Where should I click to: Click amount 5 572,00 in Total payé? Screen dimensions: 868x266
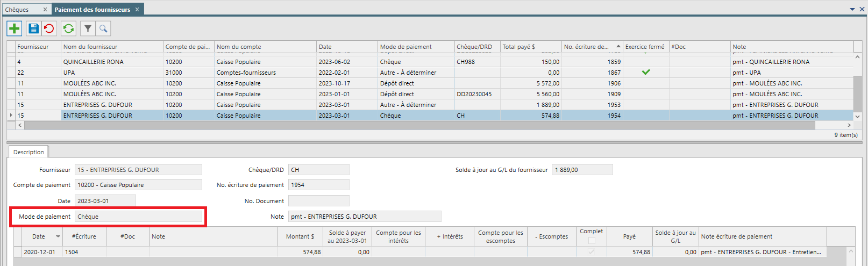[531, 83]
